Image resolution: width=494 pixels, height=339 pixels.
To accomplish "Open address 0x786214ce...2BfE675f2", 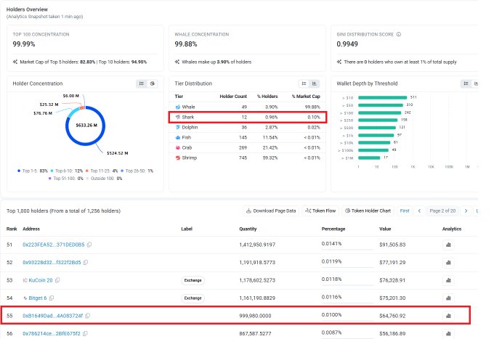I will [x=52, y=333].
